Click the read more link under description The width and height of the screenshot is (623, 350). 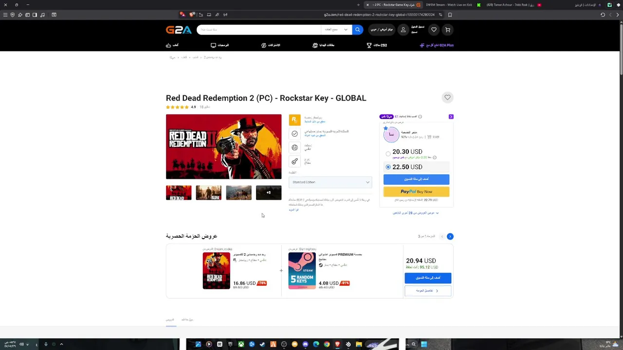[x=293, y=210]
